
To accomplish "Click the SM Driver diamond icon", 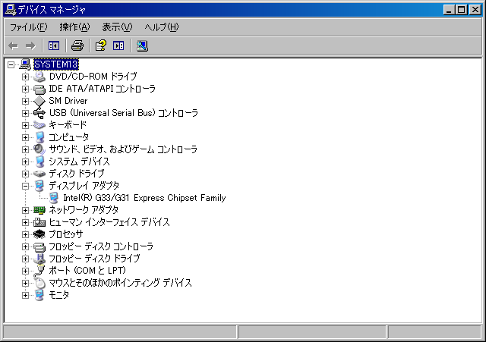I will [39, 101].
